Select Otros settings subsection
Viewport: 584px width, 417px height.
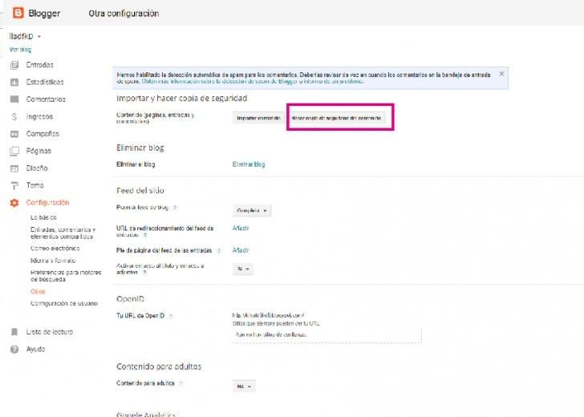(38, 292)
